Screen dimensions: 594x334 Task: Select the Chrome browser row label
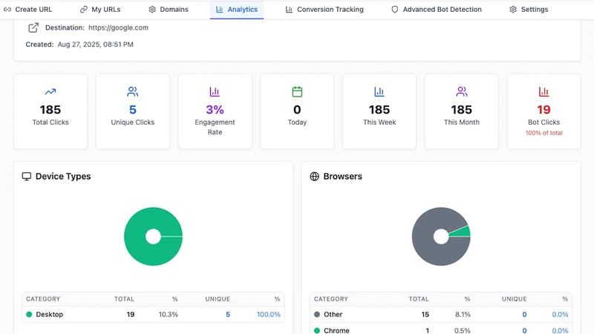click(336, 330)
